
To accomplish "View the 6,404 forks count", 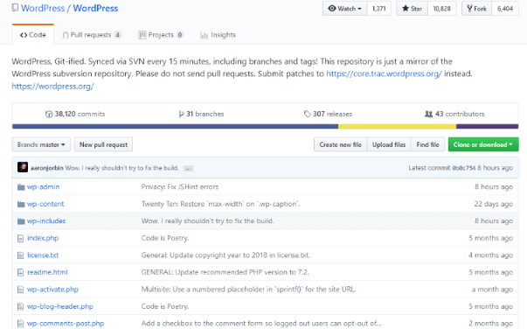I will 505,9.
